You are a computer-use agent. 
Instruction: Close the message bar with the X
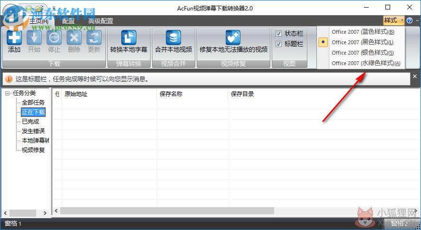pos(415,77)
